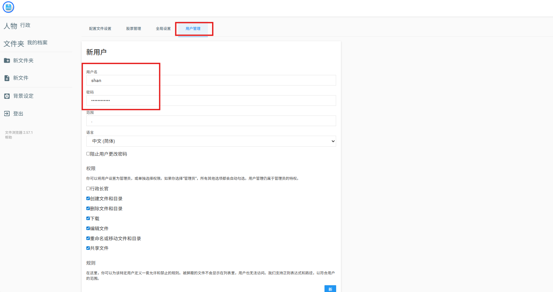Click the 新文件 file icon
The width and height of the screenshot is (553, 292).
coord(7,78)
